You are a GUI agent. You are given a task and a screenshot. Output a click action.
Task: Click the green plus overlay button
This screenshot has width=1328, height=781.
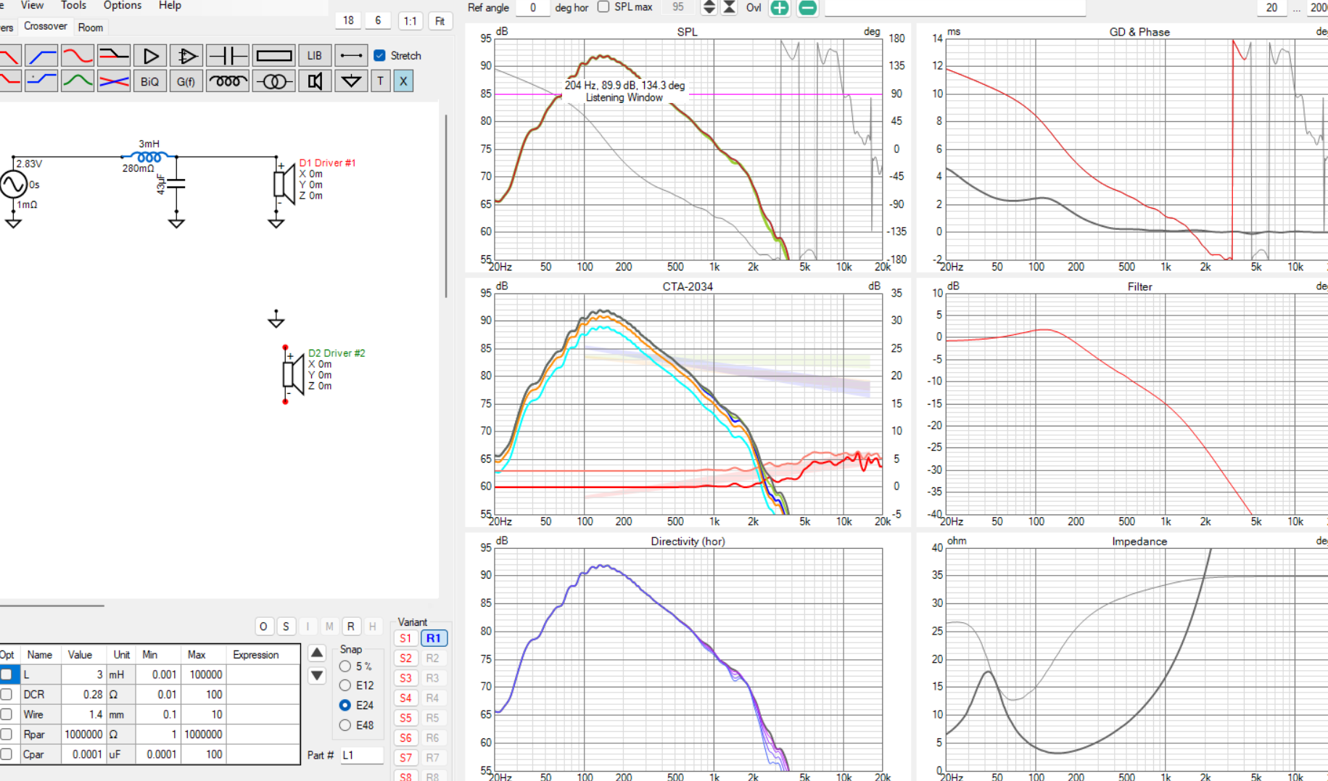click(x=780, y=8)
